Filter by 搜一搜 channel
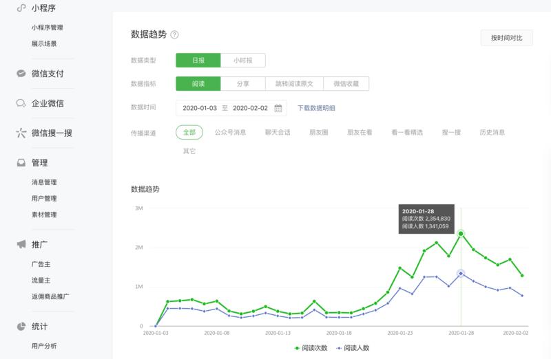The width and height of the screenshot is (551, 359). tap(451, 132)
